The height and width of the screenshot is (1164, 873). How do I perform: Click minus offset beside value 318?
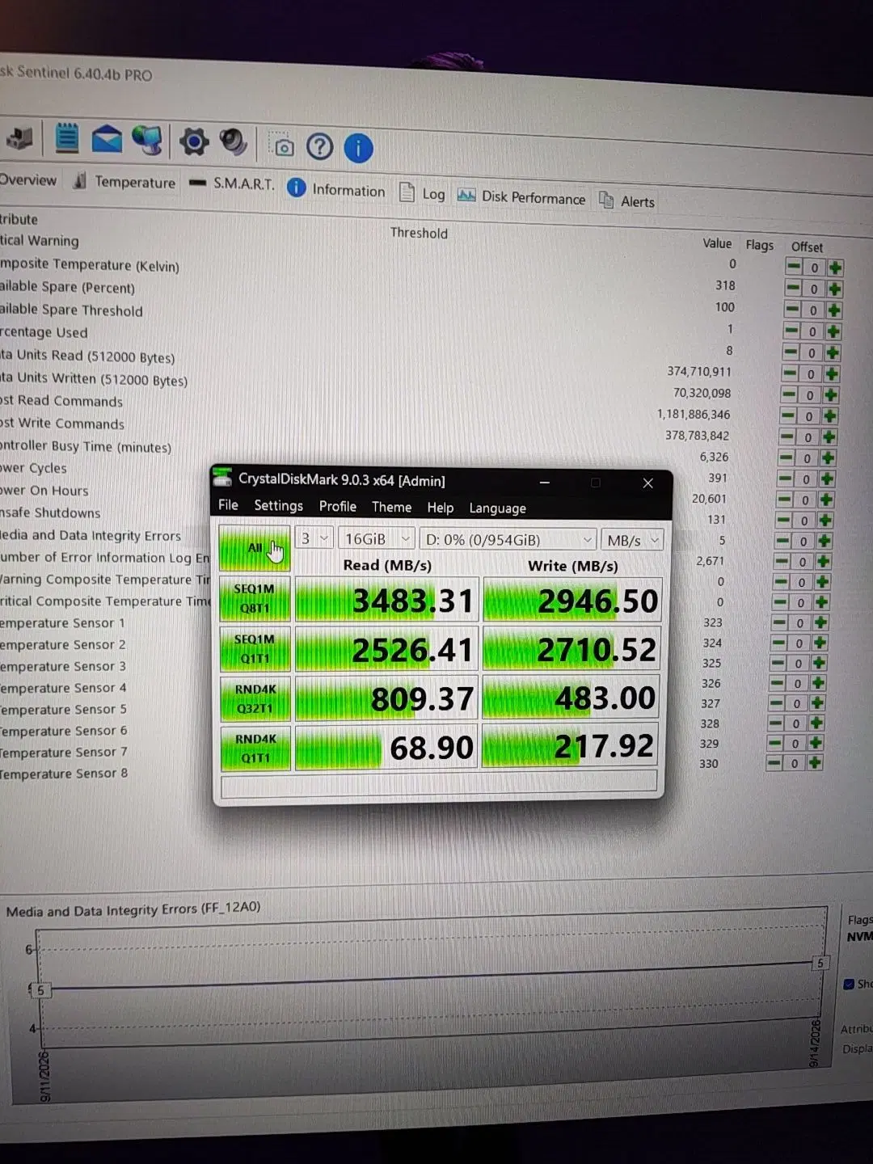coord(793,289)
